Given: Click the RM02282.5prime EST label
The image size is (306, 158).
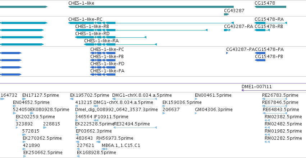Looking at the screenshot, I should click(x=283, y=138).
